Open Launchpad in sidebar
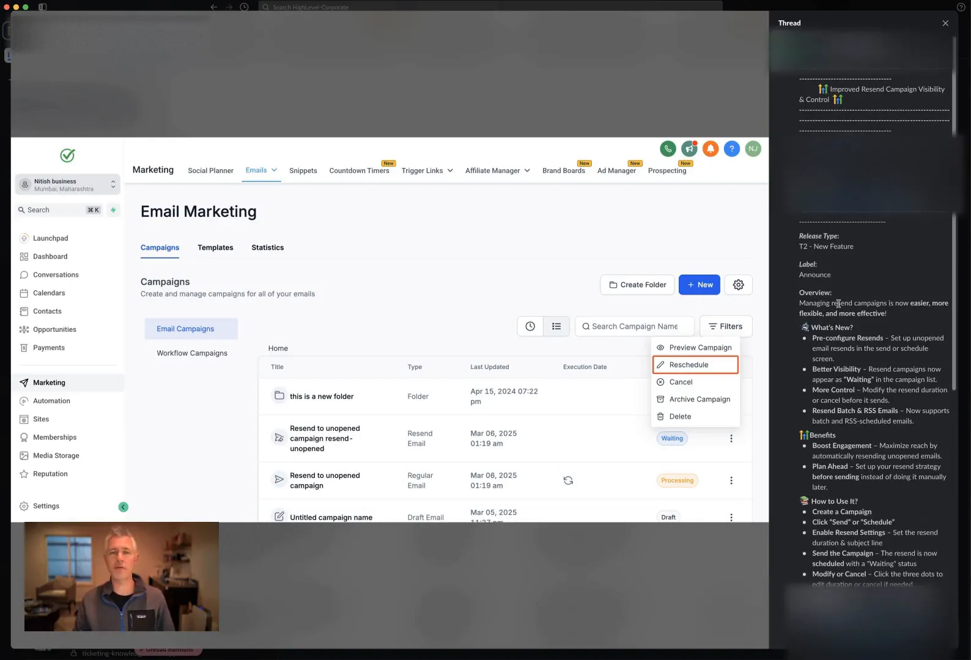The height and width of the screenshot is (660, 971). point(50,238)
